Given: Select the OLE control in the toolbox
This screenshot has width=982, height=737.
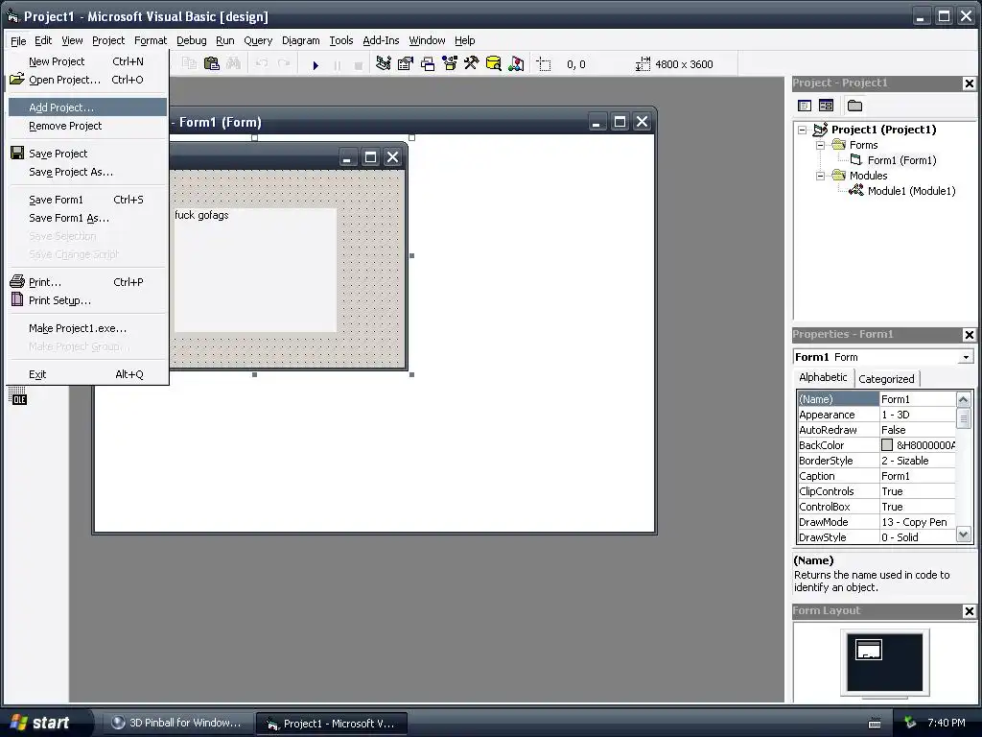Looking at the screenshot, I should [17, 395].
